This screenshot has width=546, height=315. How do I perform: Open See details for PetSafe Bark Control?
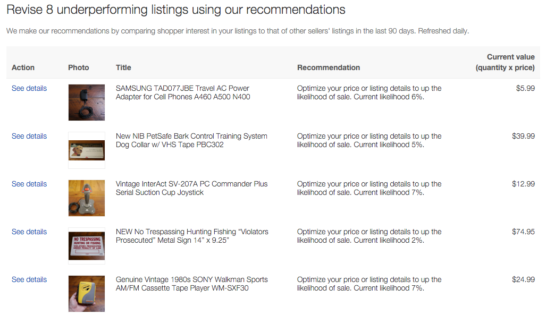29,136
